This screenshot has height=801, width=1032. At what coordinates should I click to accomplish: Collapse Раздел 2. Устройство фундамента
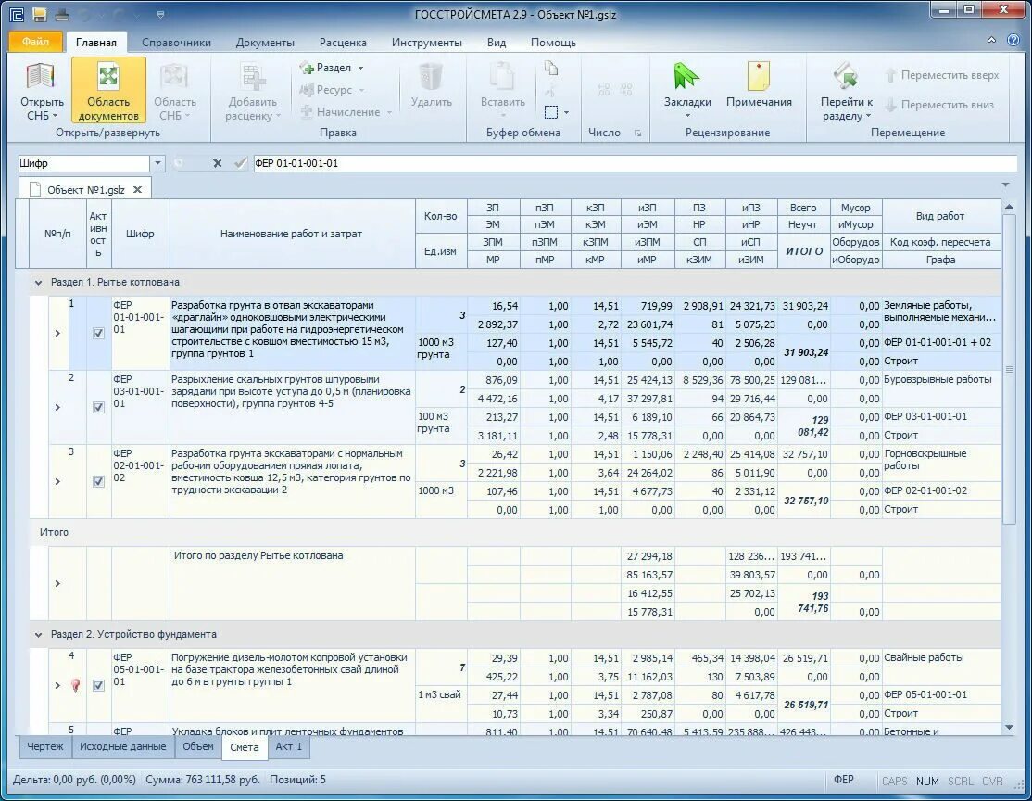click(38, 634)
